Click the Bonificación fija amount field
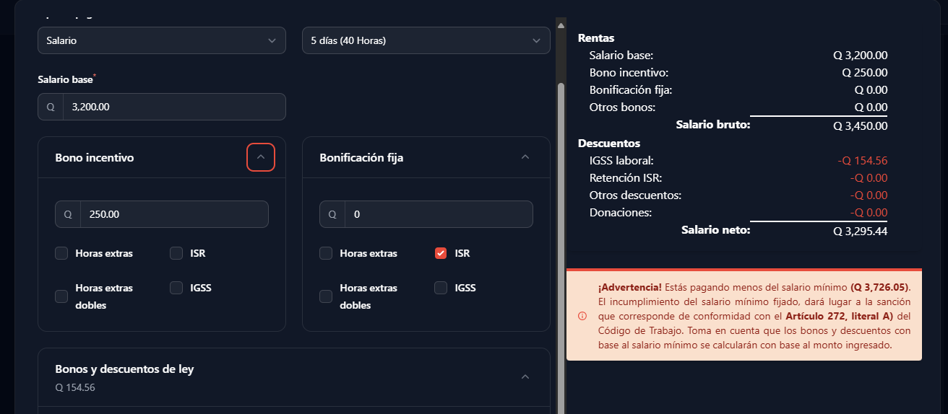The height and width of the screenshot is (414, 948). pos(439,214)
